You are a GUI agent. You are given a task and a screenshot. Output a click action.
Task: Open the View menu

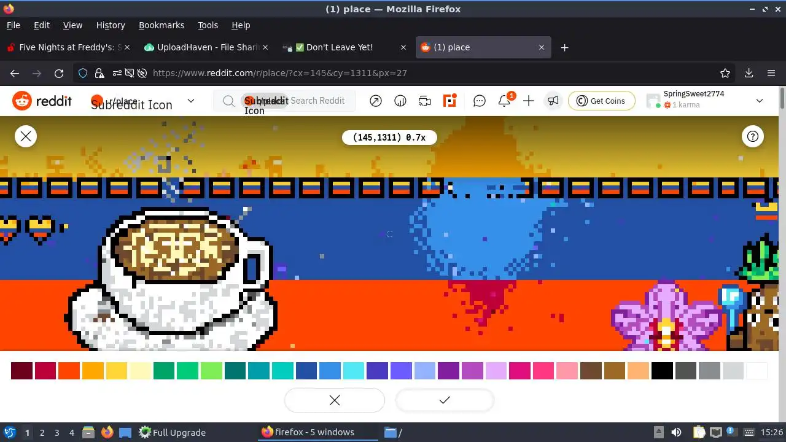tap(72, 25)
